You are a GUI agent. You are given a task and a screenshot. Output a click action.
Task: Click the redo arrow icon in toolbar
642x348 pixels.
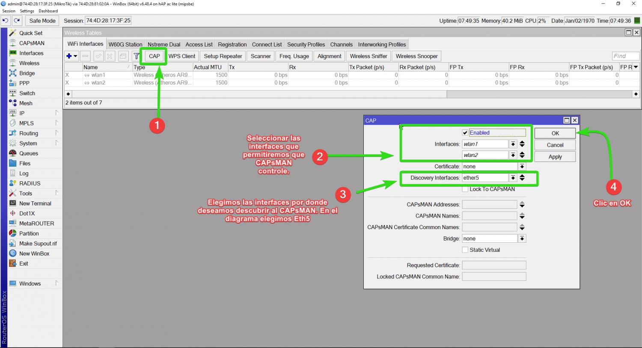[x=17, y=21]
